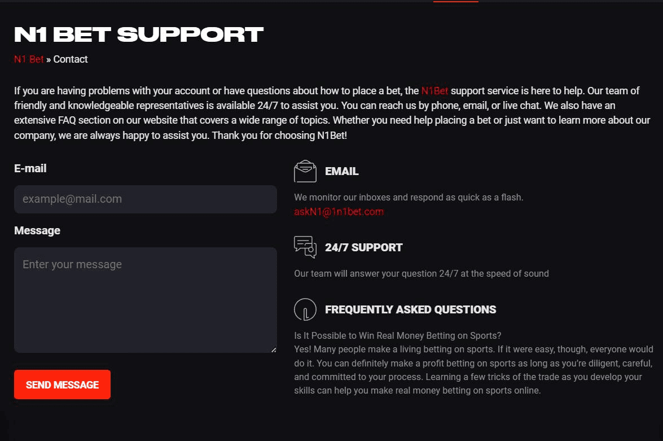Click the FREQUENTLY ASKED QUESTIONS heading
663x441 pixels.
click(410, 309)
